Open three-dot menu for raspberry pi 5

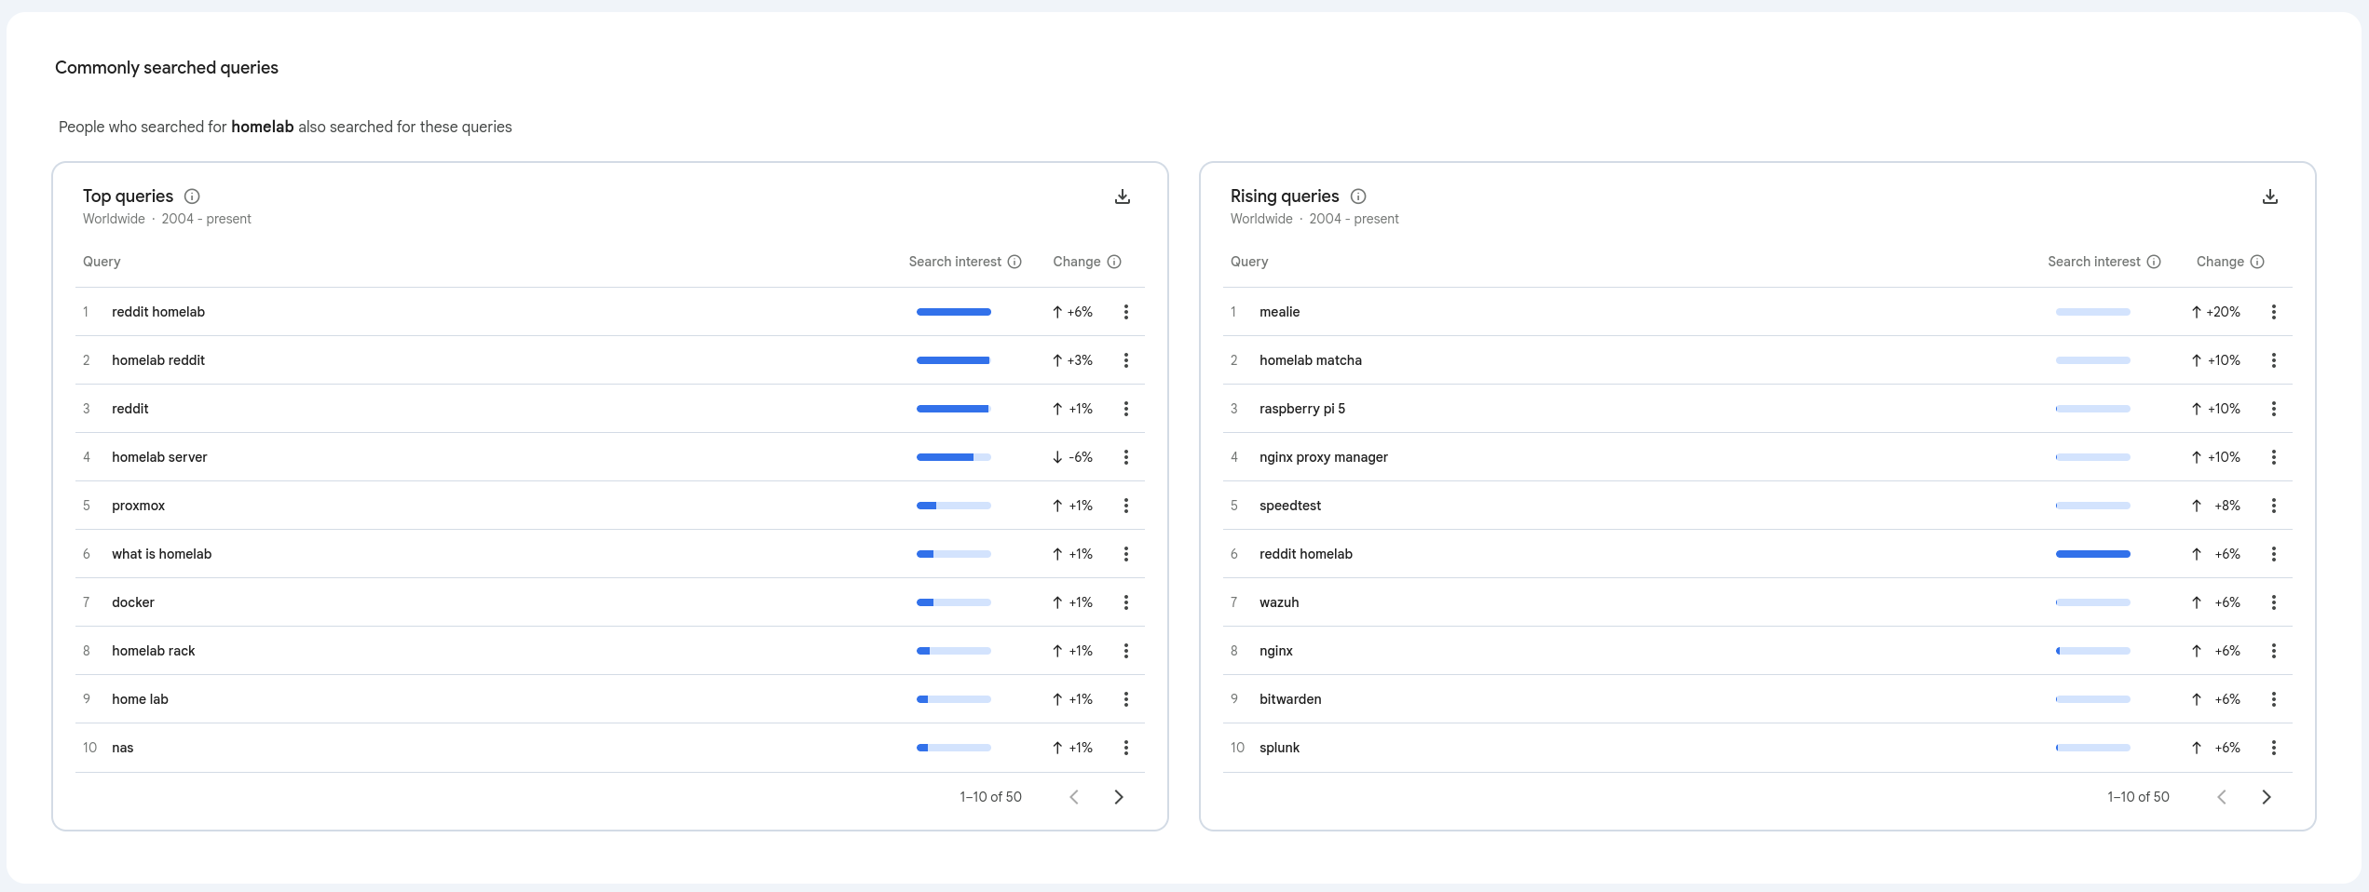[2273, 409]
